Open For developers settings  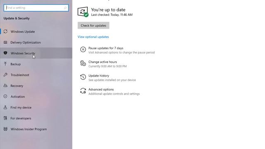tap(36, 118)
